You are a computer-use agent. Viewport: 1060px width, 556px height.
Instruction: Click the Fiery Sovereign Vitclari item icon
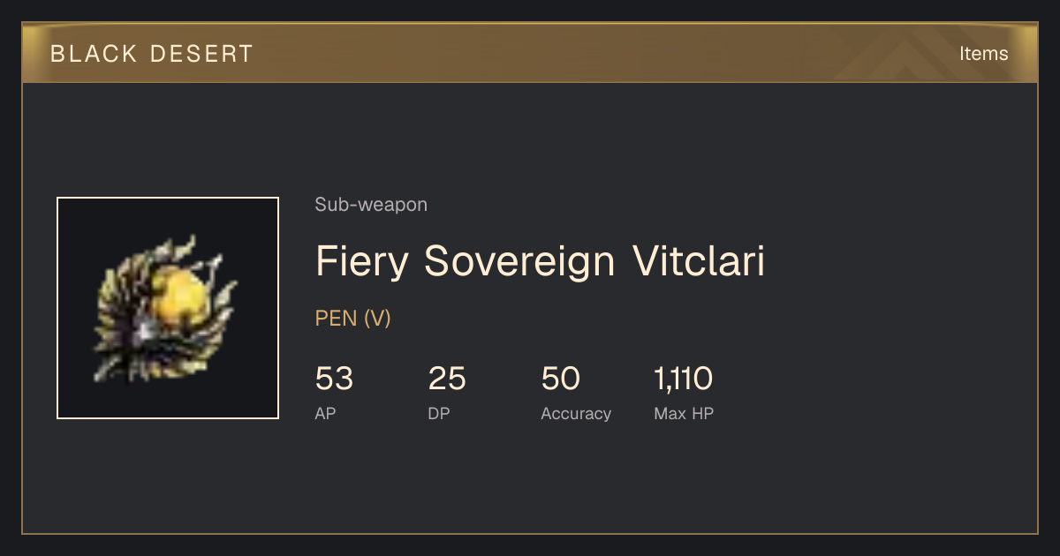click(168, 308)
